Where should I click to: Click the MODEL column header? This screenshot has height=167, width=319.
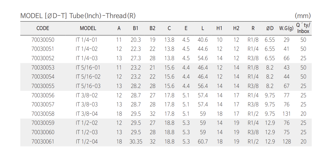click(x=88, y=28)
